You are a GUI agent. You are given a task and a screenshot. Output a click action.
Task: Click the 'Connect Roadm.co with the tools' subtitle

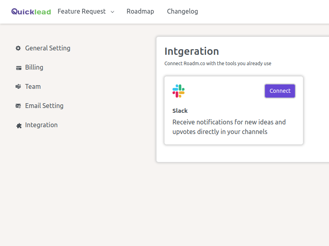pos(218,64)
